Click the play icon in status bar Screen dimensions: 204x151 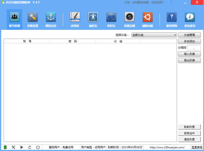[22, 147]
